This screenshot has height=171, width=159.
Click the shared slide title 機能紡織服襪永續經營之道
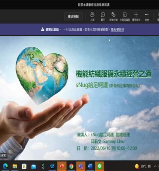[x=113, y=74]
